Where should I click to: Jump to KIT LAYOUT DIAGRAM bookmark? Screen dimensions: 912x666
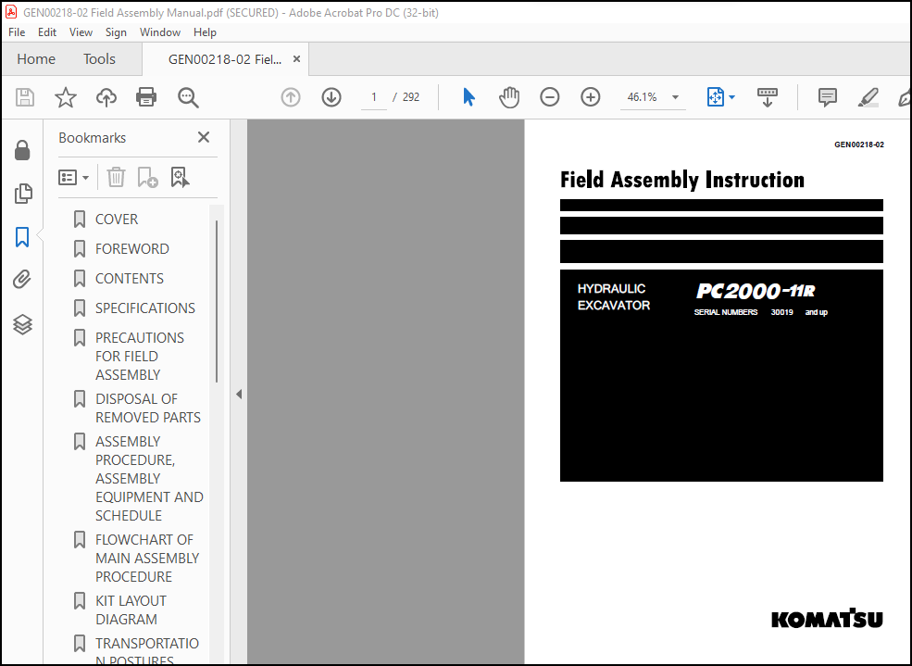pyautogui.click(x=131, y=609)
